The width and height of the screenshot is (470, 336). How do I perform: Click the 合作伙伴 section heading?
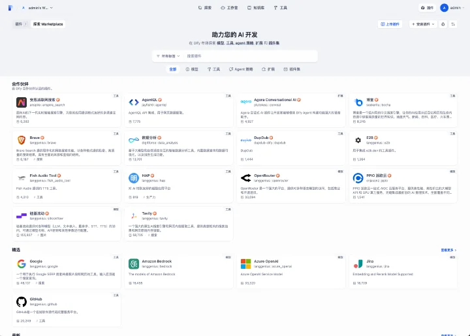click(x=20, y=84)
